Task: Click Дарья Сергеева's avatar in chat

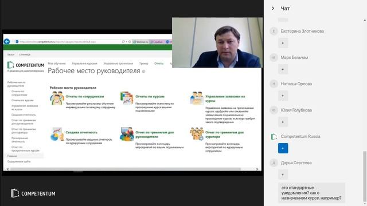Action: coord(274,163)
